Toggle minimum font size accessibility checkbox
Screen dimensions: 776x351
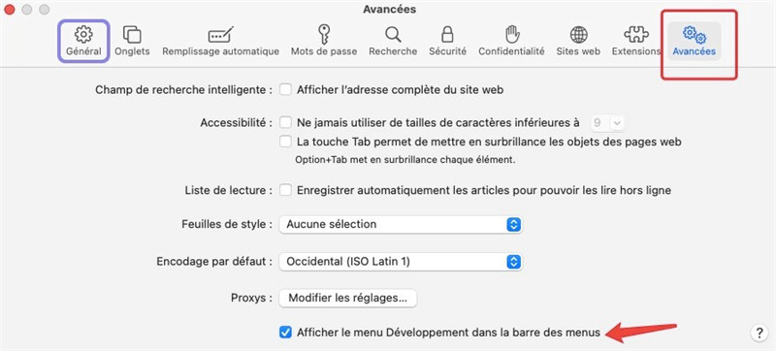(x=285, y=122)
